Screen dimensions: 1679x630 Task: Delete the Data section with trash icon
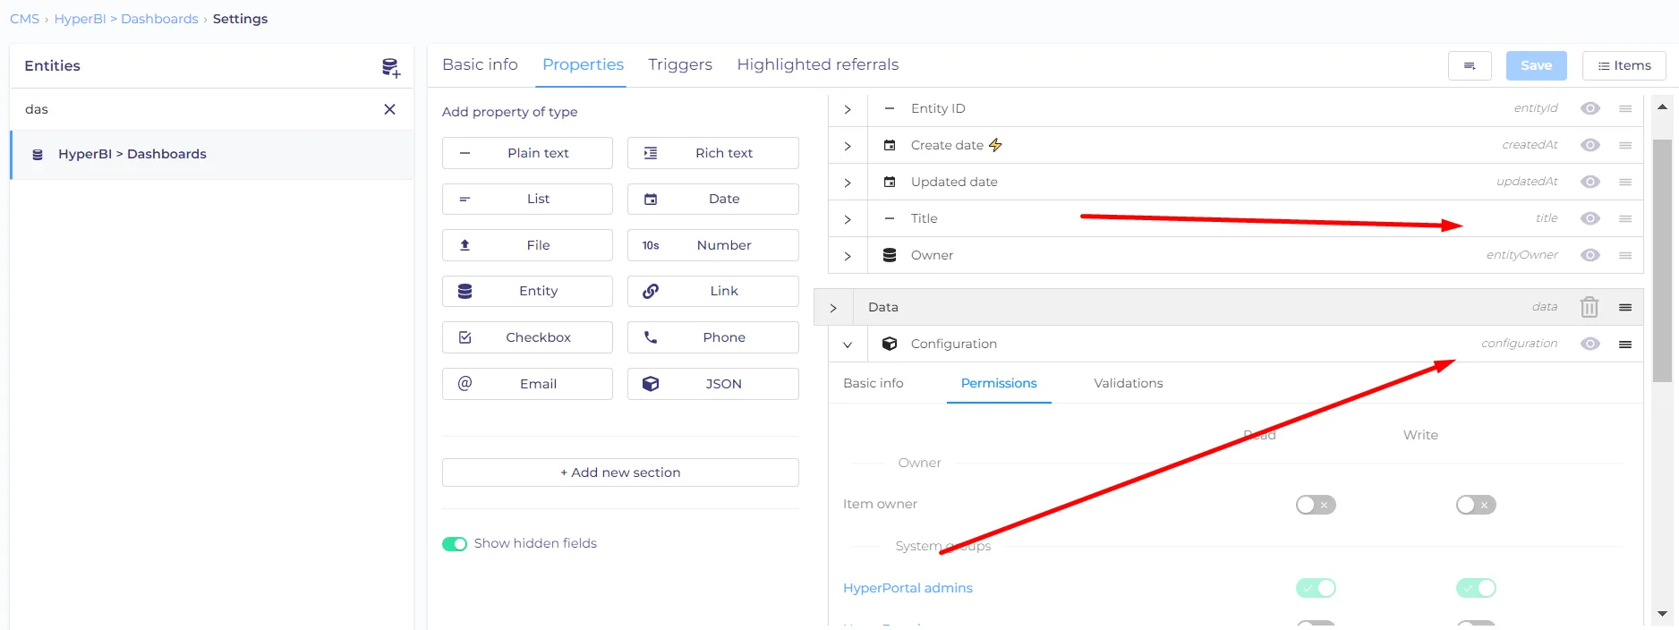point(1590,307)
